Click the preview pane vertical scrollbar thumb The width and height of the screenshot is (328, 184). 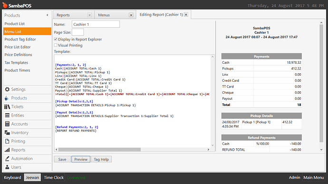321,83
